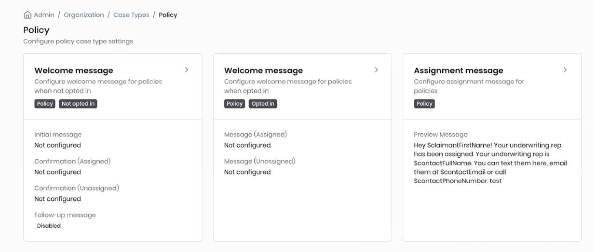Screen dimensions: 594x252
Task: Click the home icon in the breadcrumb
Action: pos(27,15)
